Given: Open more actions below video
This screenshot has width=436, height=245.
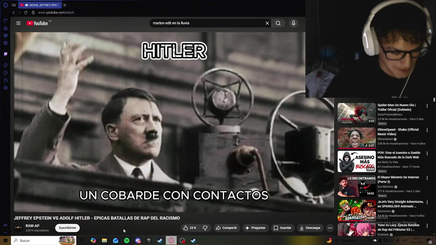Looking at the screenshot, I should (x=330, y=228).
